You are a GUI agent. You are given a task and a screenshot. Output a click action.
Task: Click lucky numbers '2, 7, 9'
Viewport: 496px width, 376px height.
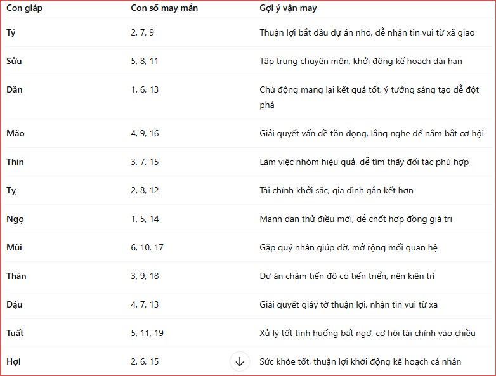point(142,32)
